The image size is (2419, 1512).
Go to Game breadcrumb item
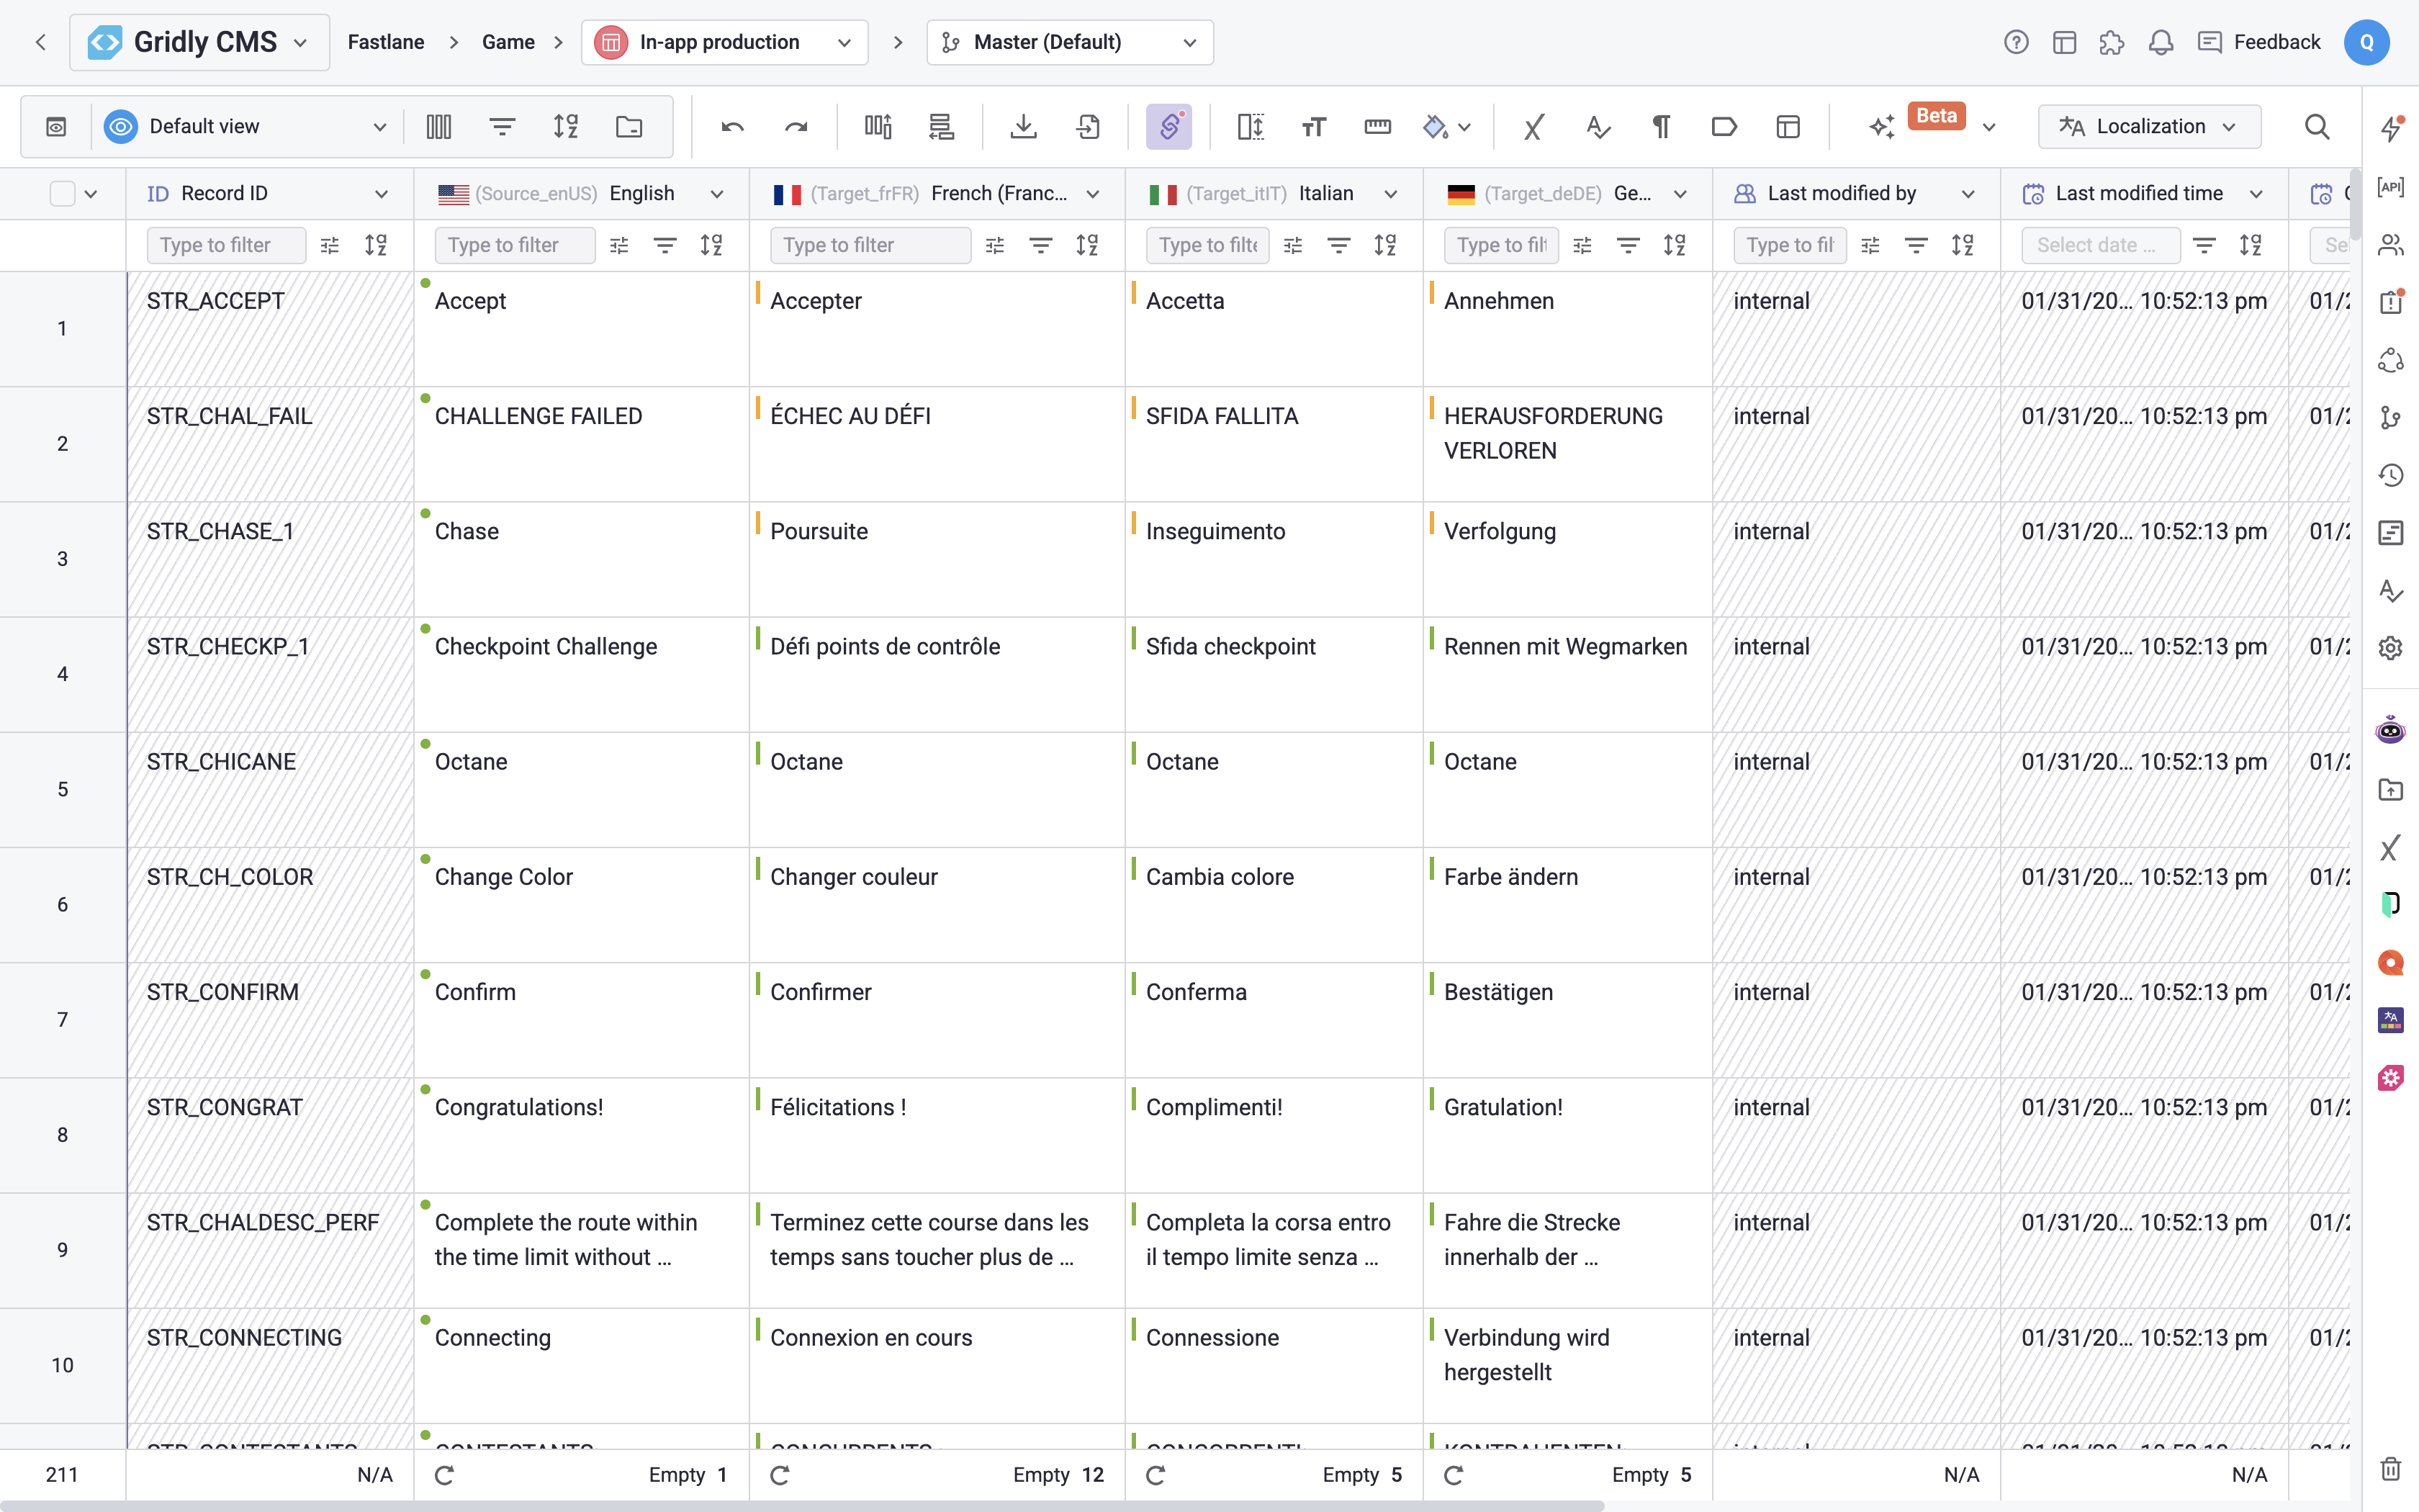coord(508,42)
